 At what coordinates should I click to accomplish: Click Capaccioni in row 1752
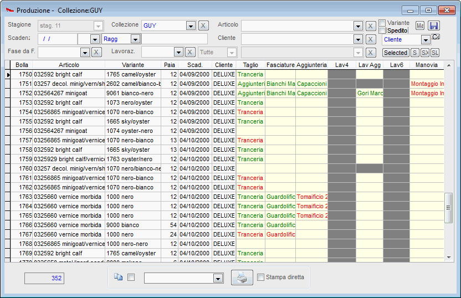pos(311,93)
